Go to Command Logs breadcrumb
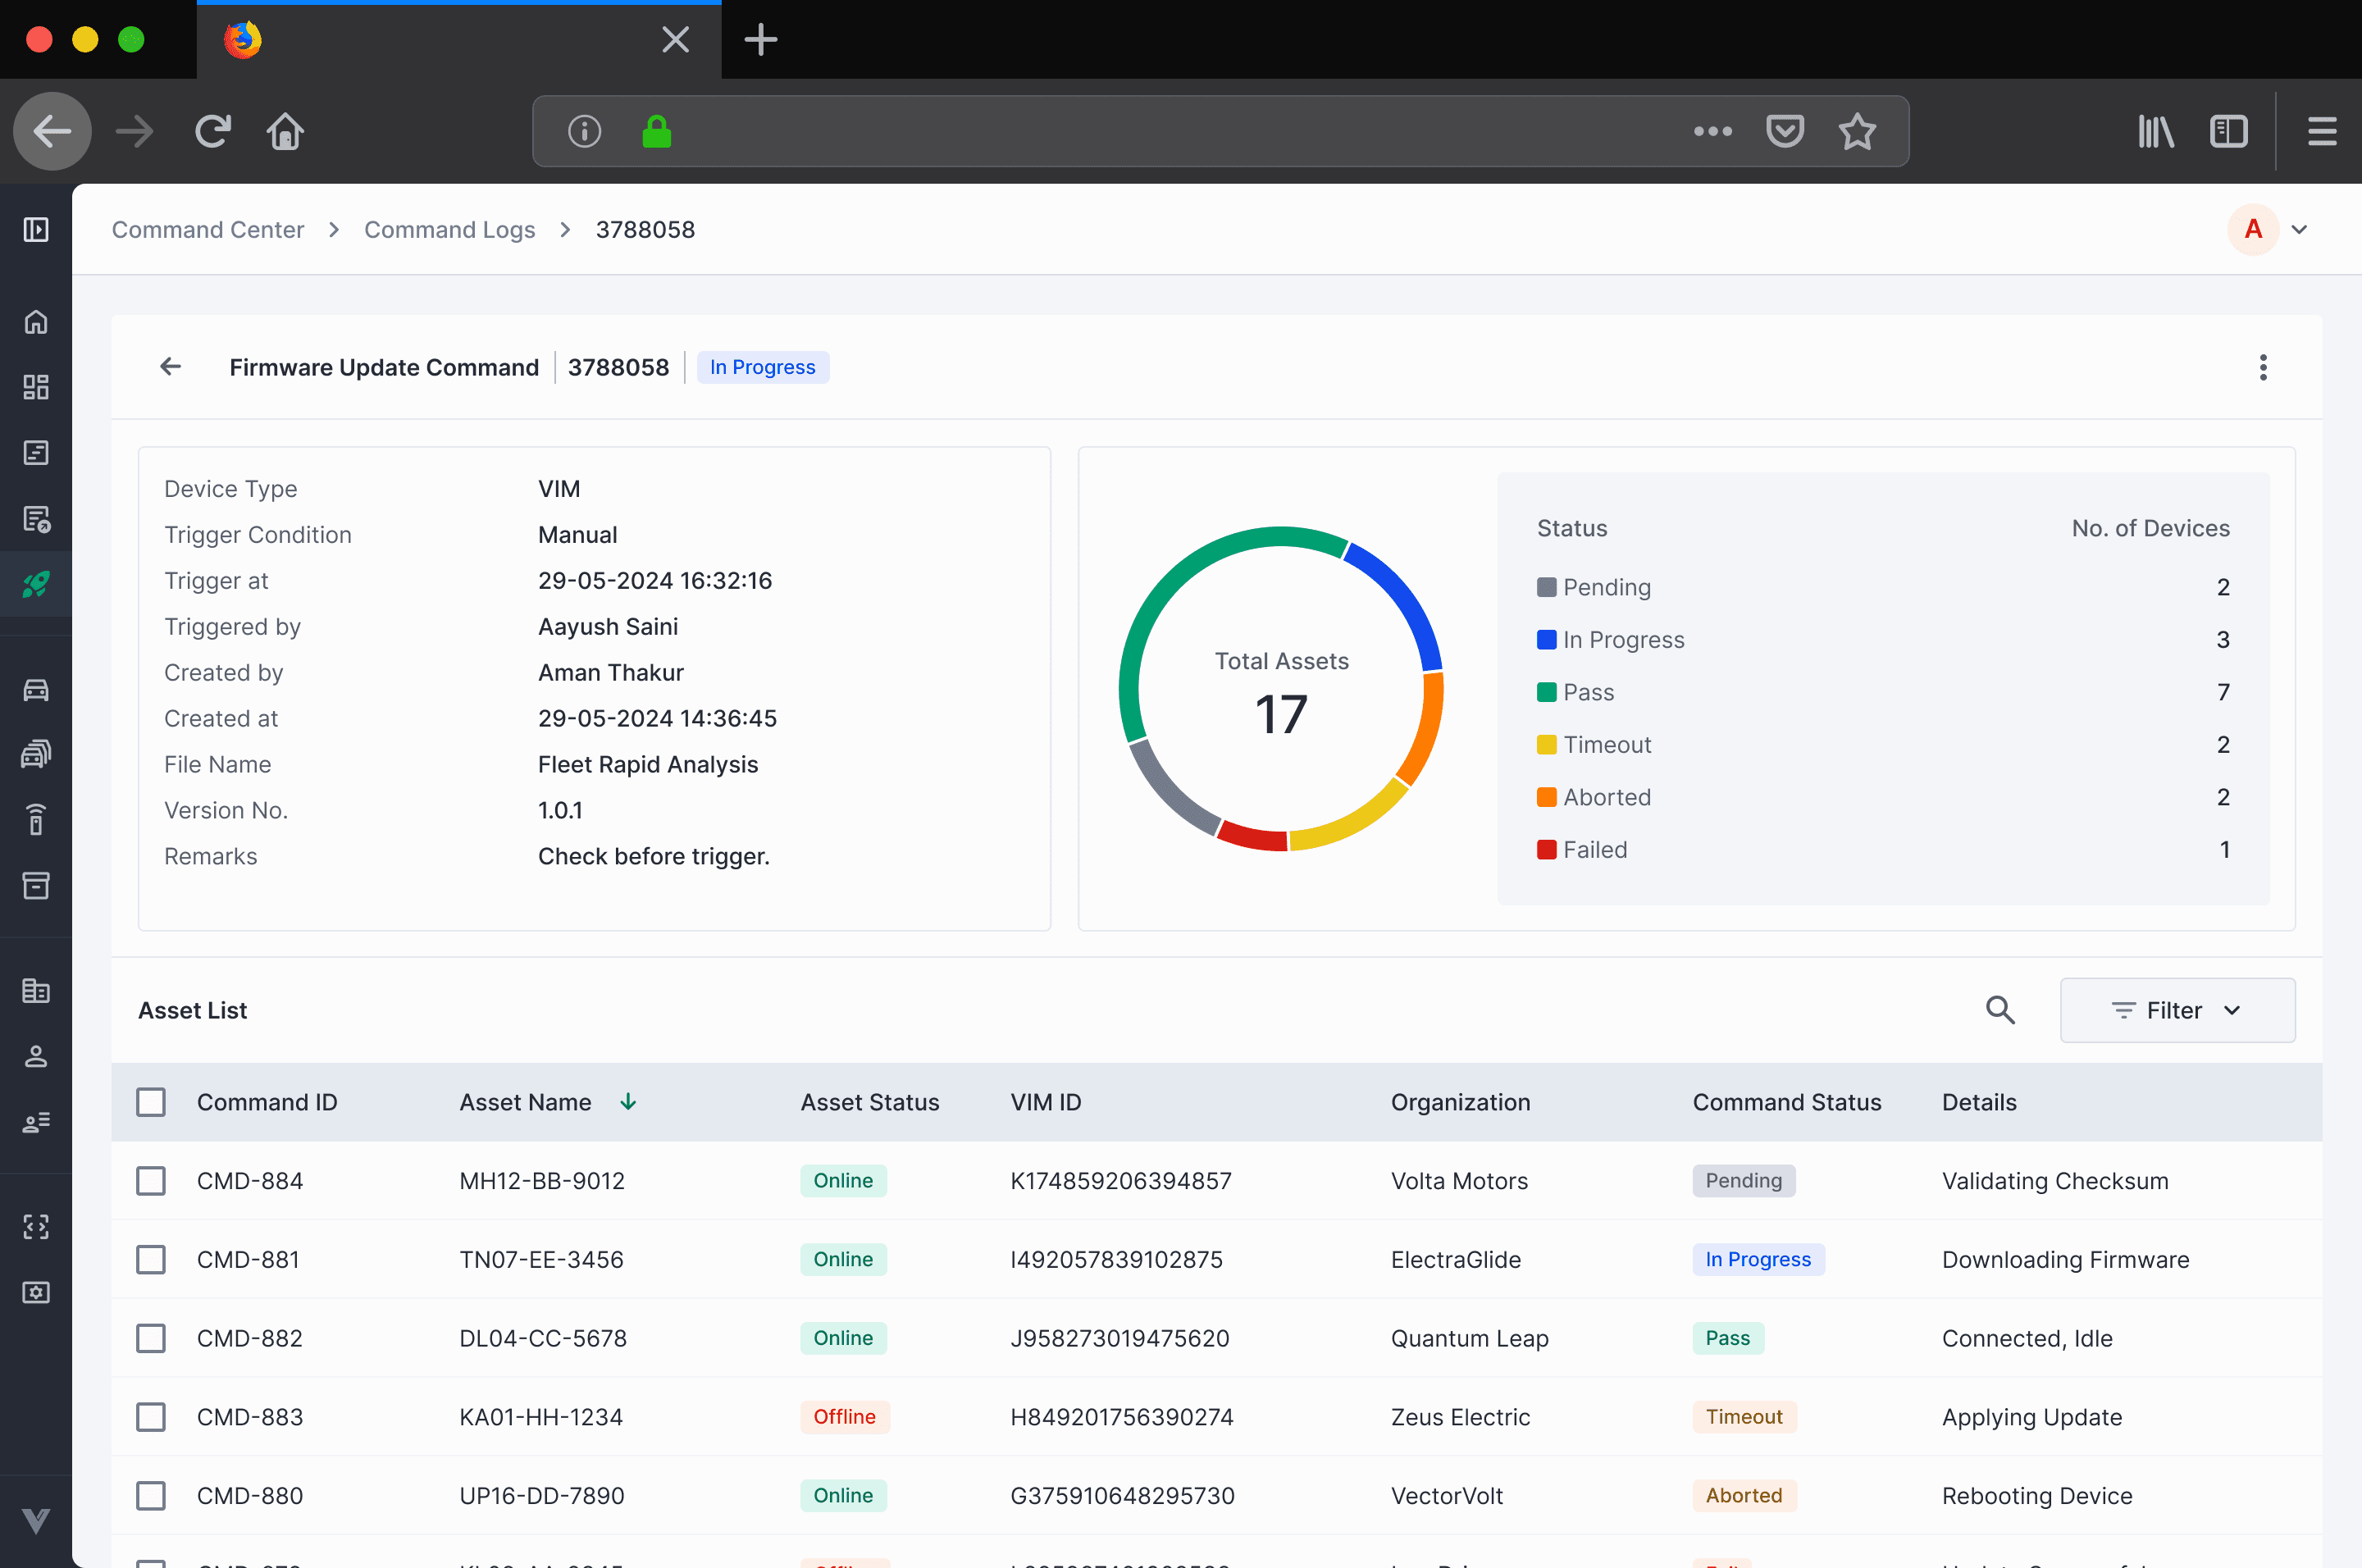The height and width of the screenshot is (1568, 2362). tap(449, 230)
